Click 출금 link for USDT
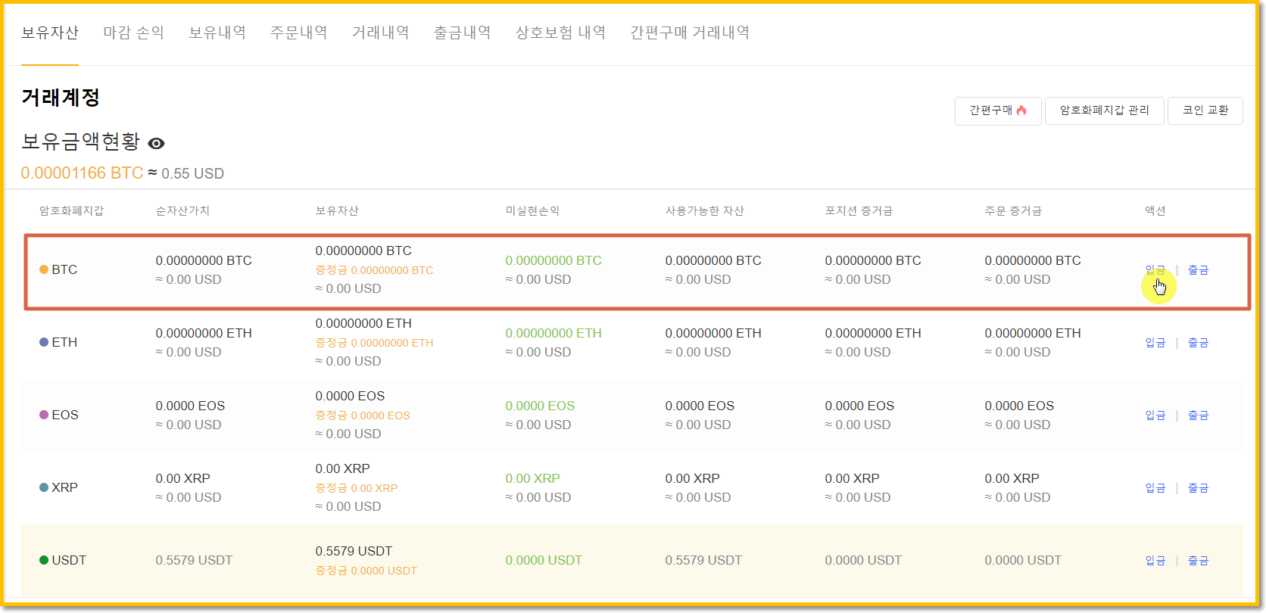This screenshot has height=613, width=1266. click(1198, 561)
